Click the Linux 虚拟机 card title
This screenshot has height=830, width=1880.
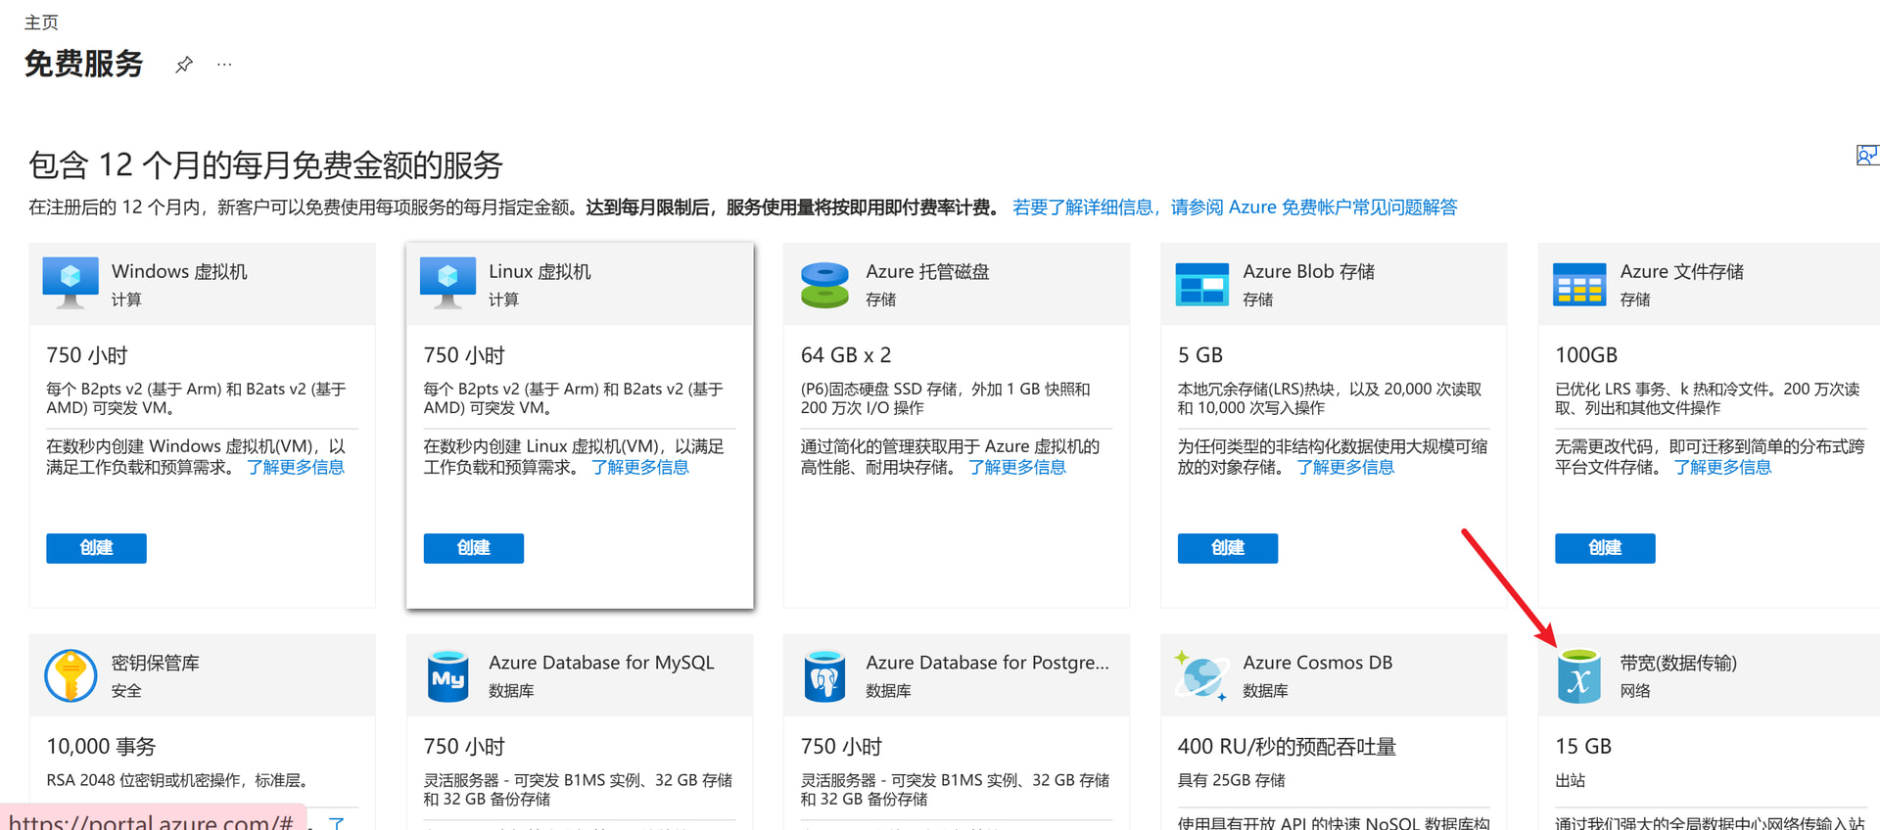pyautogui.click(x=540, y=271)
